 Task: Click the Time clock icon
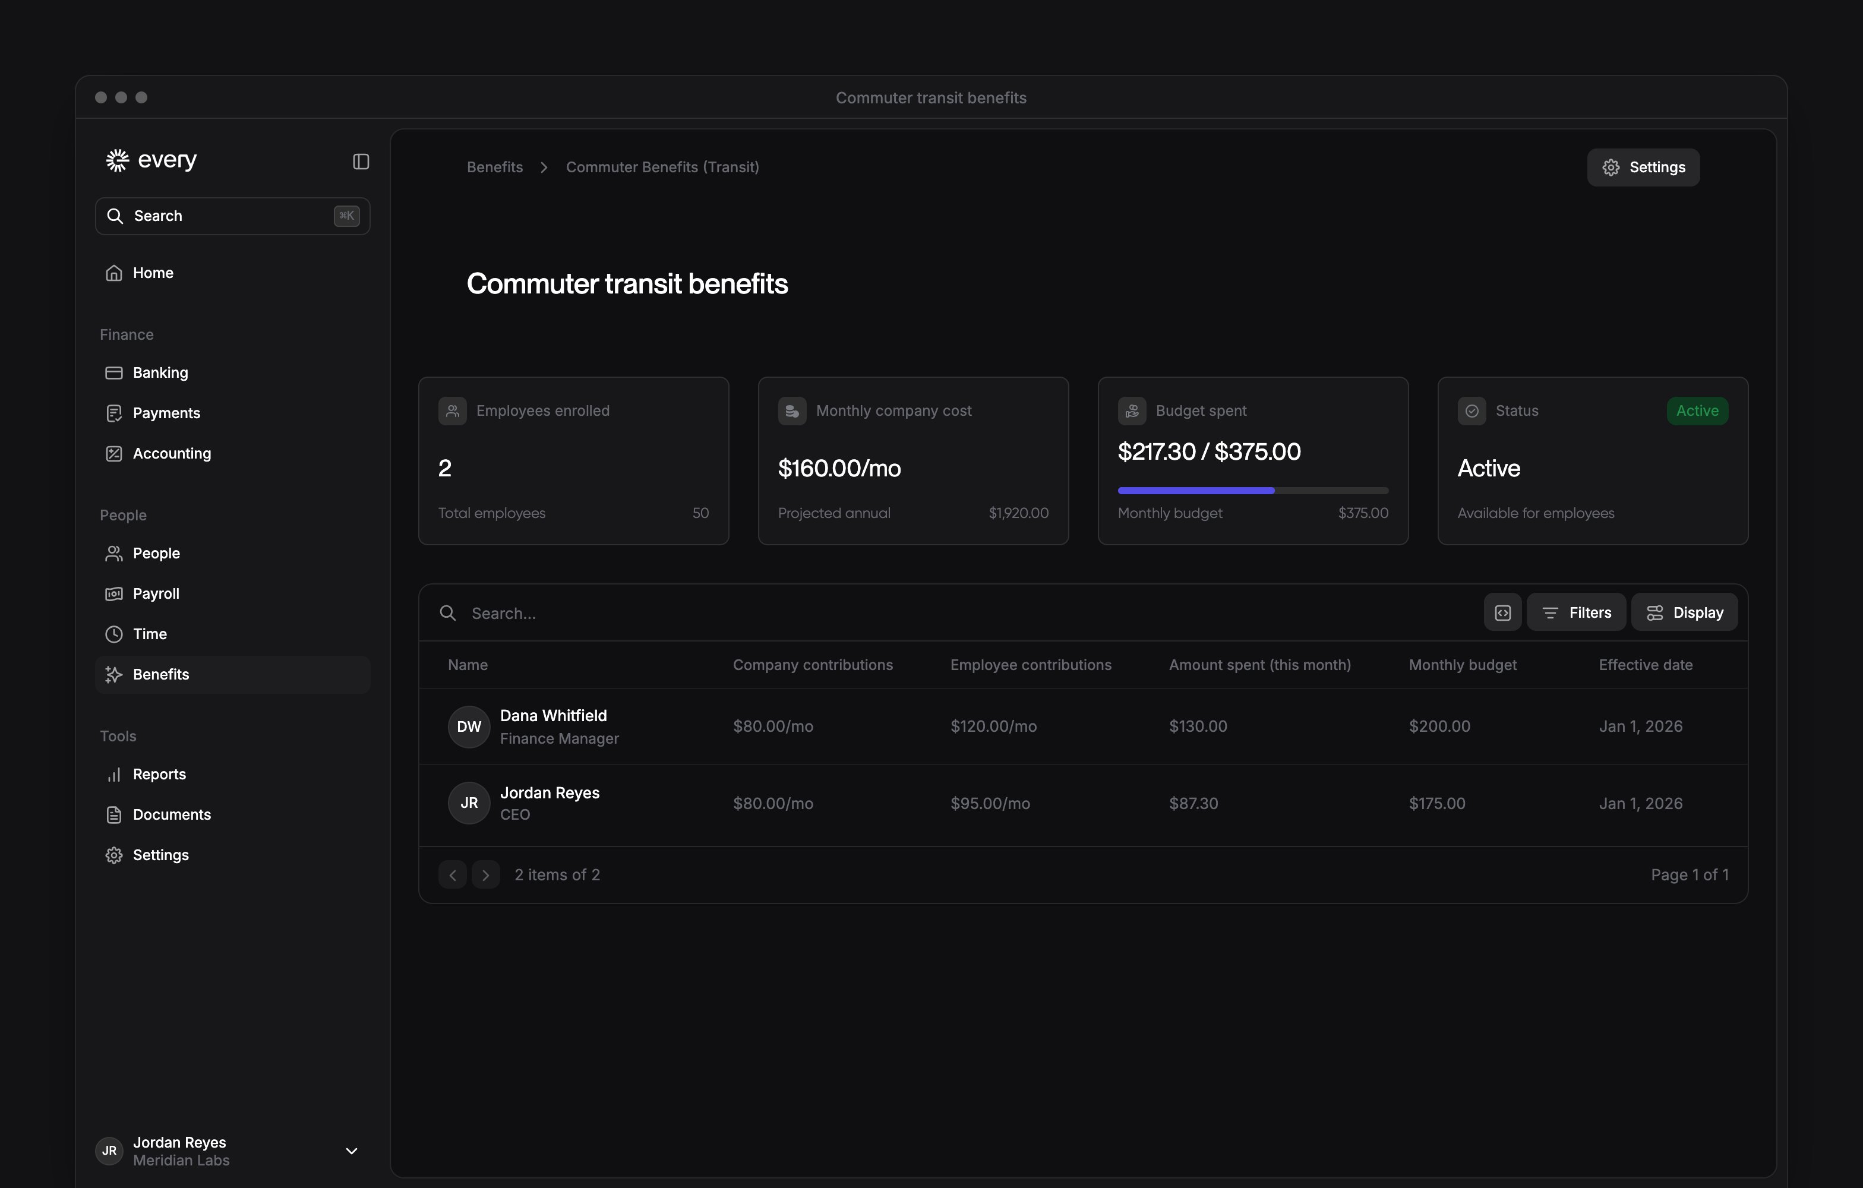(x=113, y=634)
